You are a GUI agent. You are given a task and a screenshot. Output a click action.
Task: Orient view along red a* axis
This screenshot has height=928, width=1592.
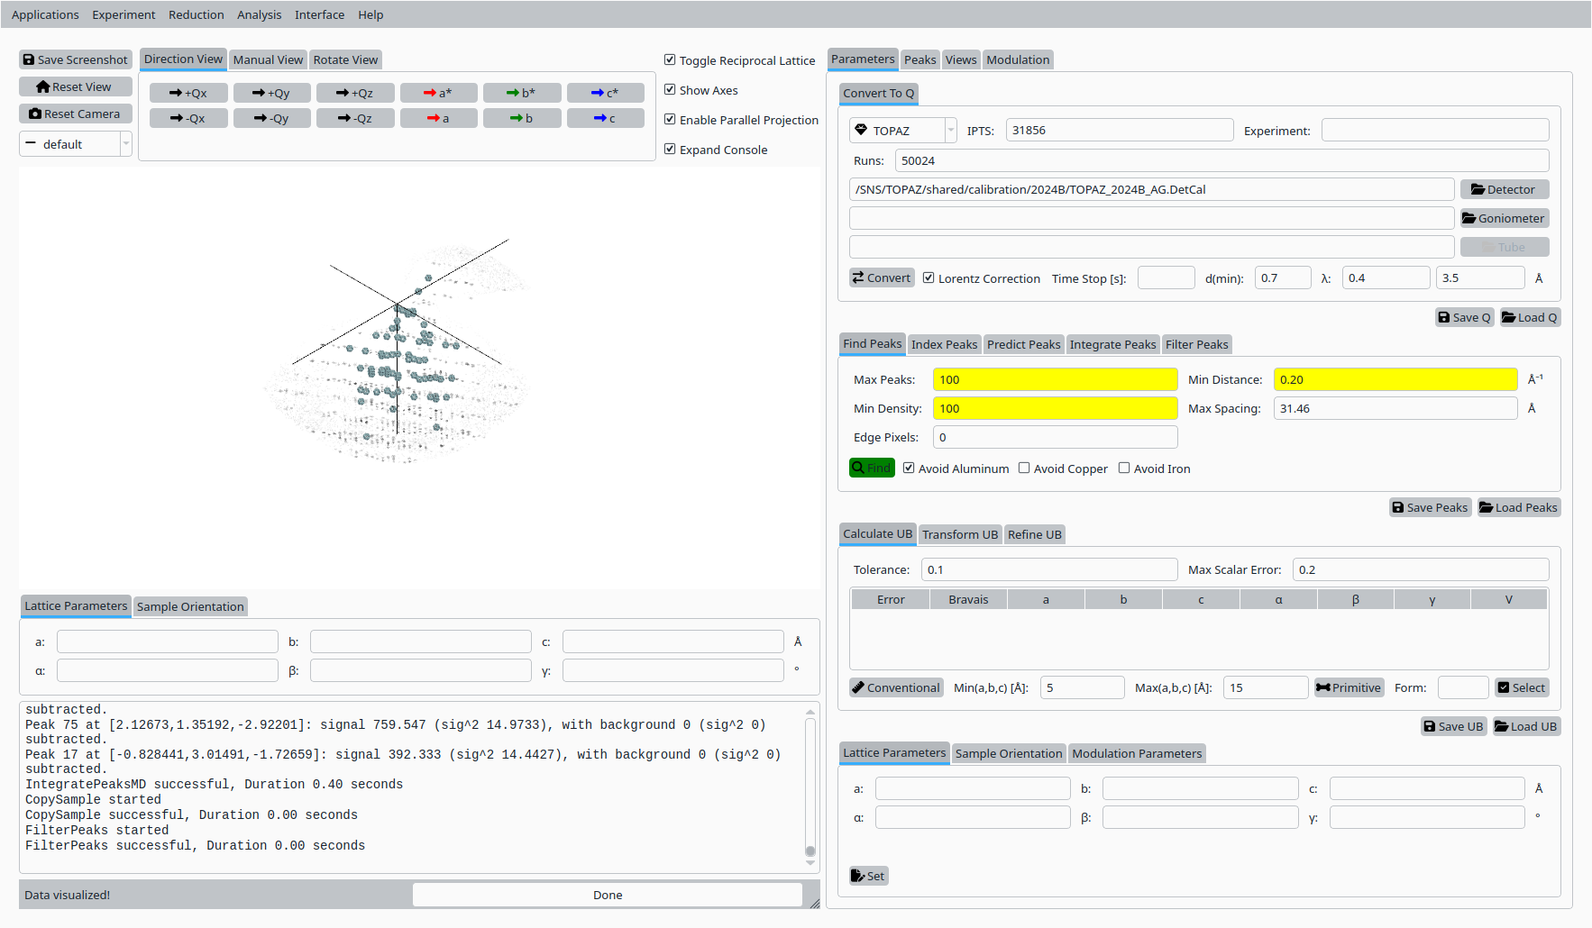coord(438,93)
